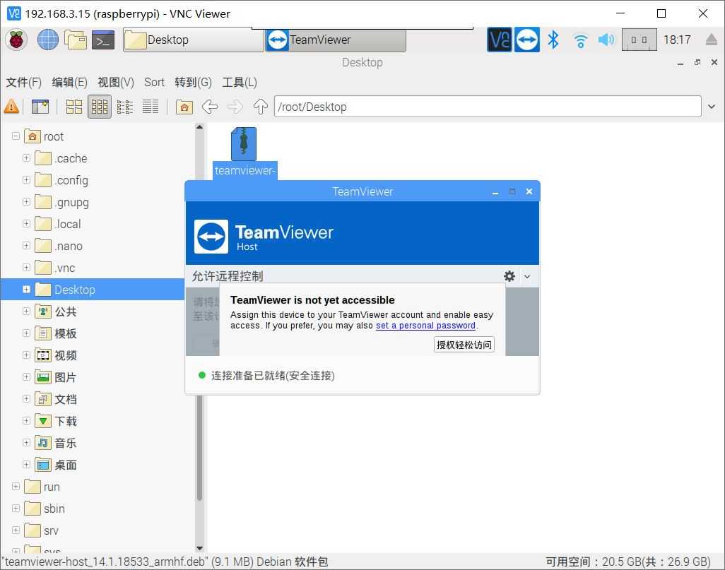Switch to detailed list view
Image resolution: width=725 pixels, height=570 pixels.
point(151,107)
